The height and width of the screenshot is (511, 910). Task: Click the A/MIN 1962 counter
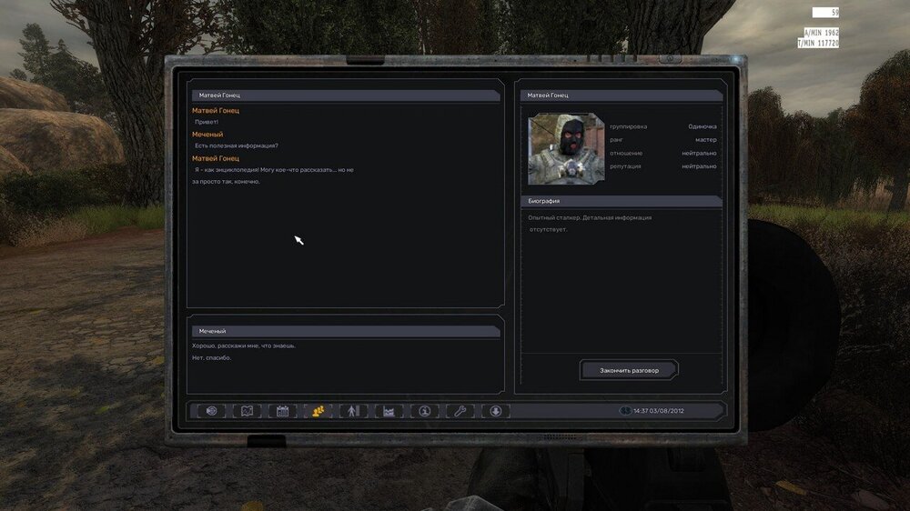821,33
